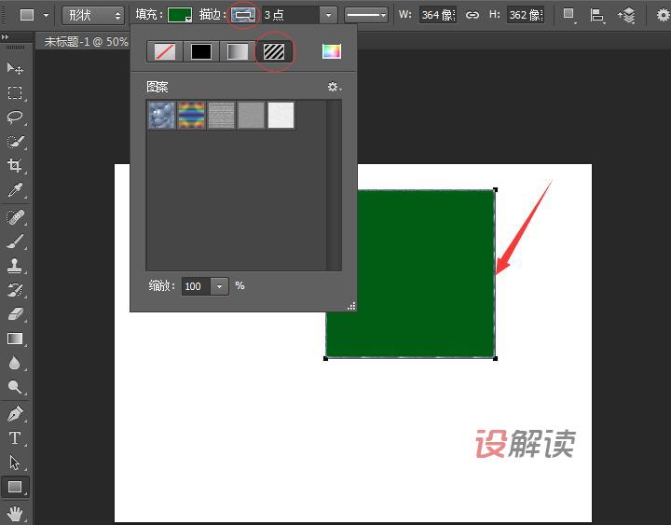Set stroke type to solid color
The image size is (671, 525).
tap(201, 51)
